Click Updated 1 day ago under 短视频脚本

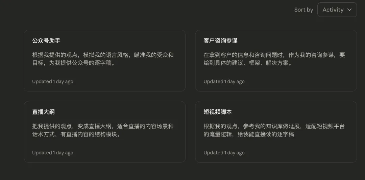(x=224, y=153)
